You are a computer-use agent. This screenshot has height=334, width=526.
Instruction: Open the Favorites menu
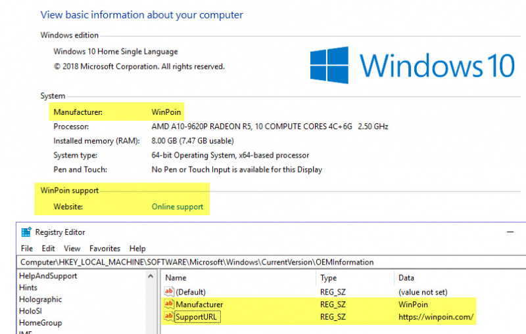pyautogui.click(x=105, y=248)
